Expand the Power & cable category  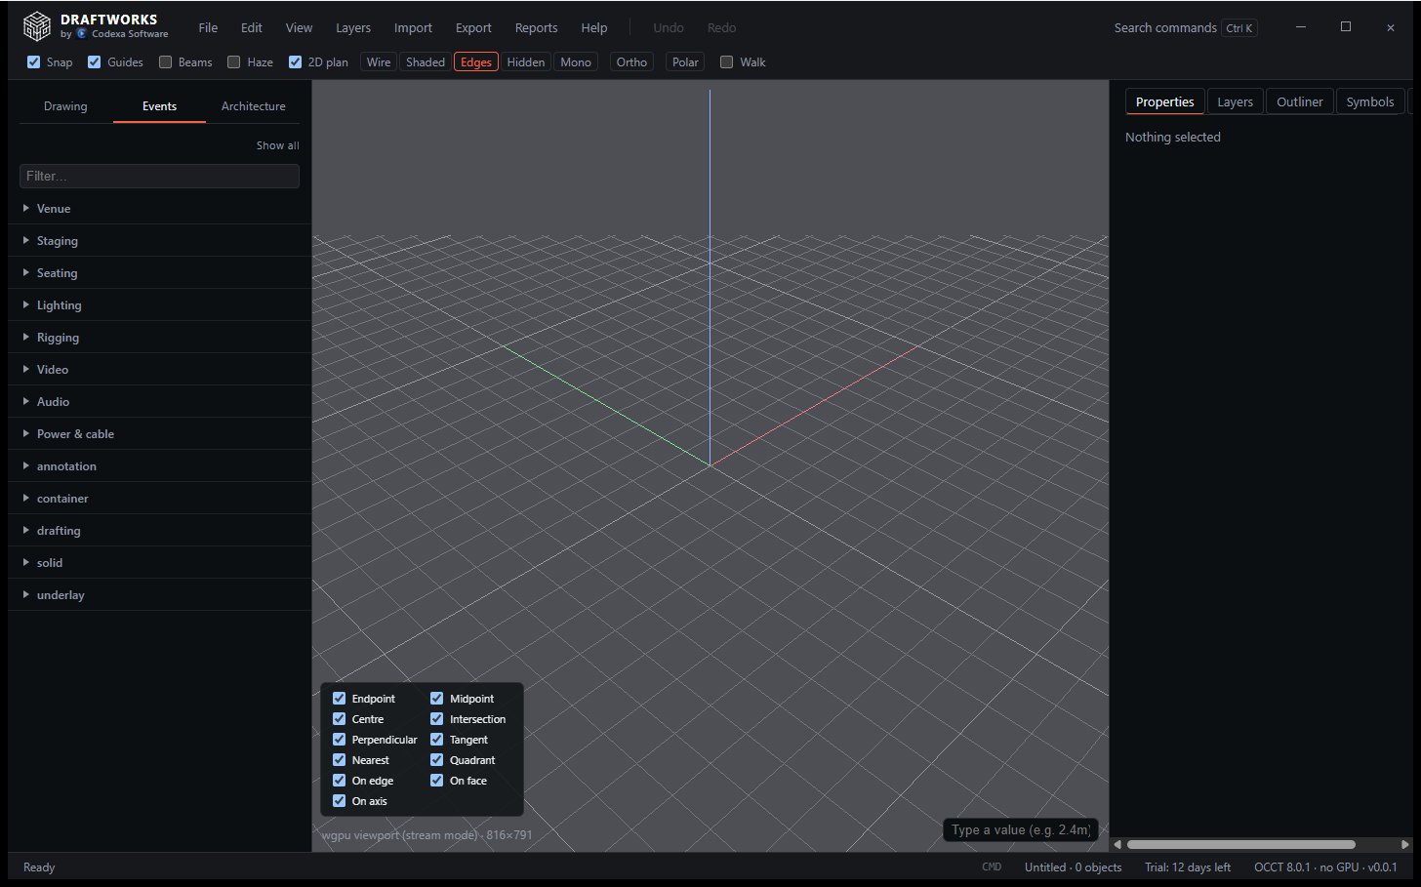click(160, 433)
